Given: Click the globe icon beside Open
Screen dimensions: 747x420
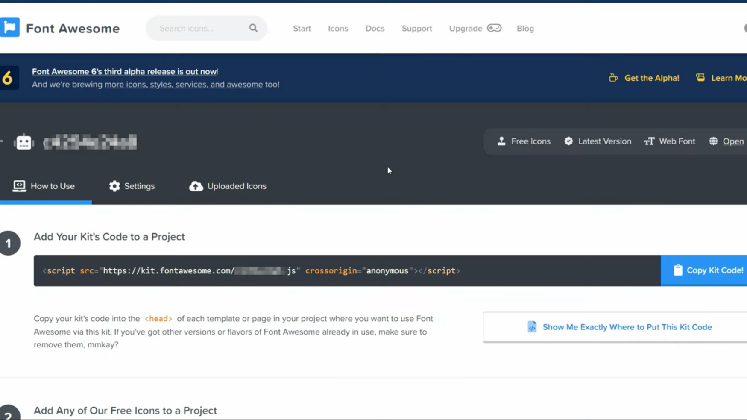Looking at the screenshot, I should [713, 141].
